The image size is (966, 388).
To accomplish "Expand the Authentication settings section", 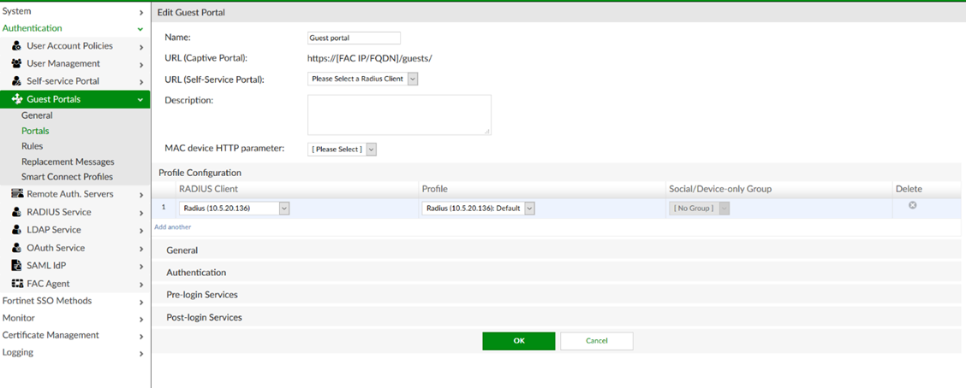I will click(196, 273).
